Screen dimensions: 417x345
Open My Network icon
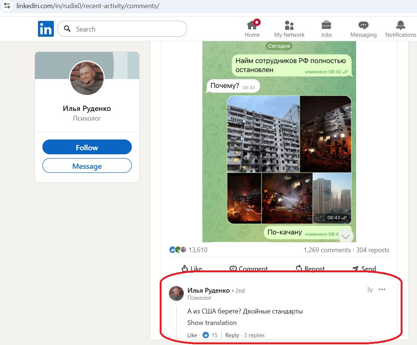289,25
